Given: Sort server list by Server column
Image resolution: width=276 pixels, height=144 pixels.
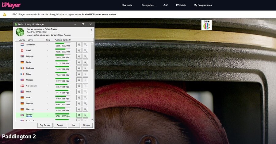Looking at the screenshot, I should [30, 40].
